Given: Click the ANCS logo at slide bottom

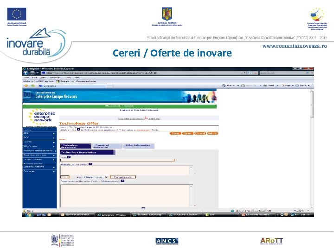Looking at the screenshot, I should click(167, 241).
